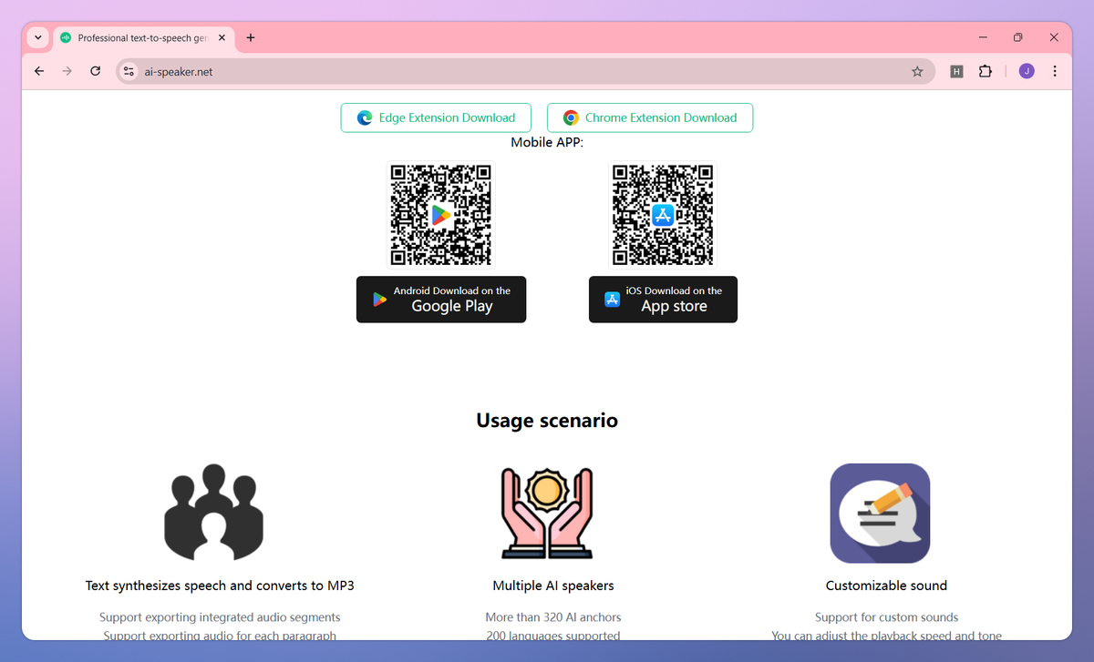
Task: Minimize the browser window
Action: pos(984,37)
